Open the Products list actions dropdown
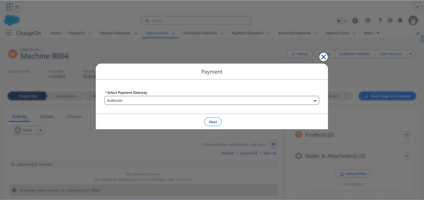This screenshot has height=200, width=424. coord(407,134)
